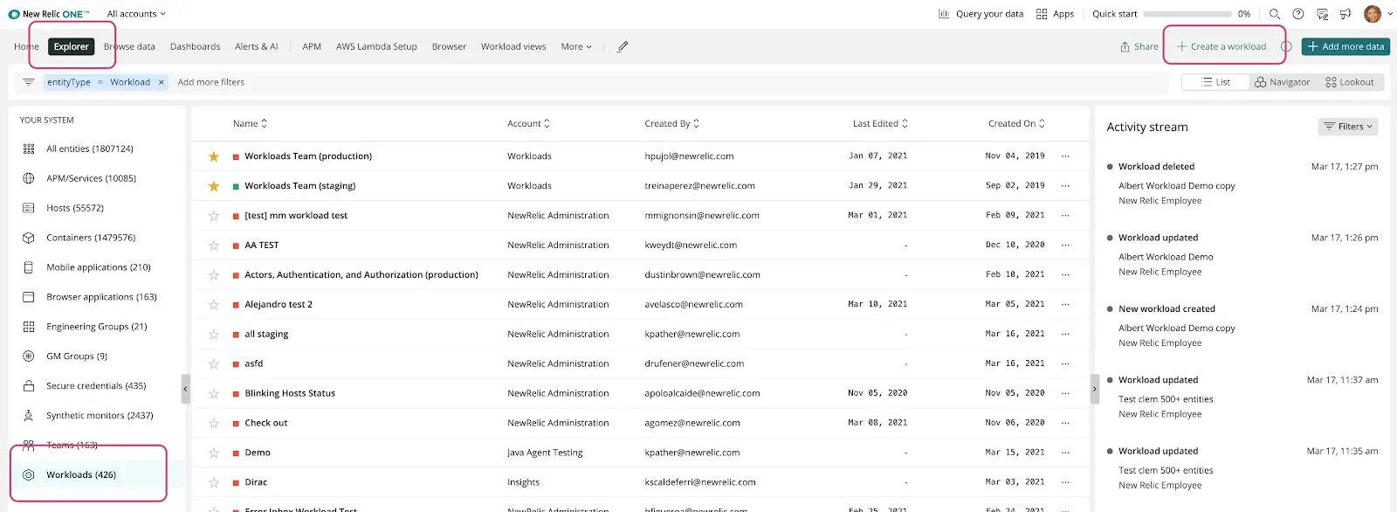Open the feedback chat icon in header

coord(1322,14)
